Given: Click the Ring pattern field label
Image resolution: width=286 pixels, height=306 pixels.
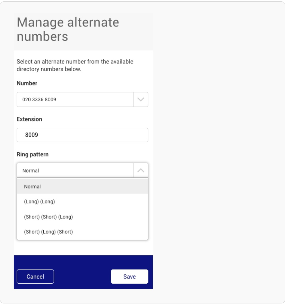Looking at the screenshot, I should [x=33, y=154].
